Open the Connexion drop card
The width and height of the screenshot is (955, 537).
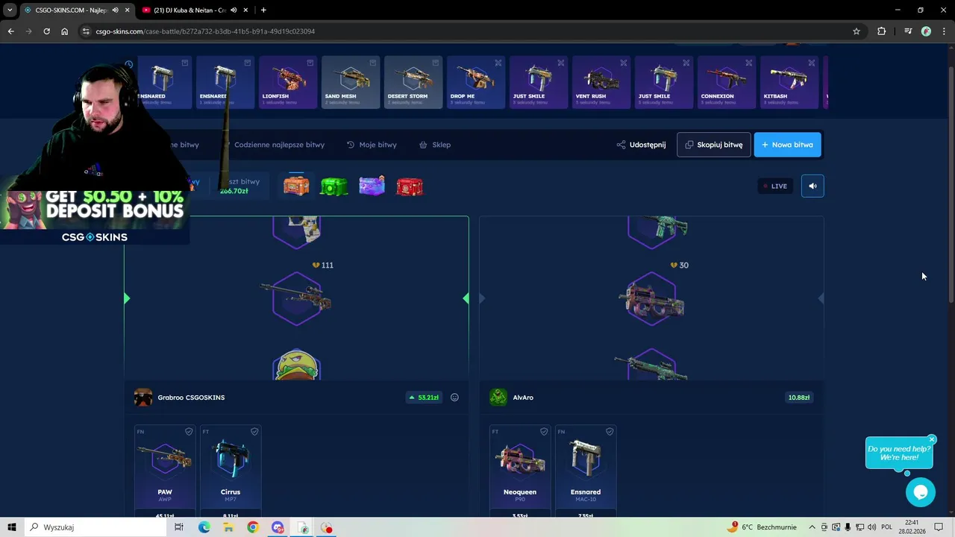tap(727, 82)
